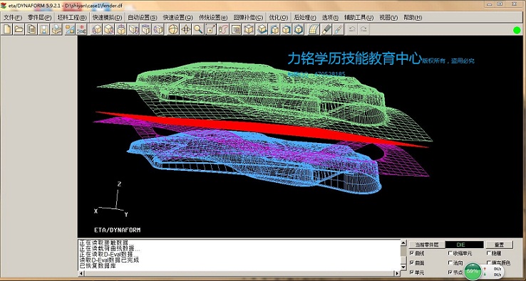Click the import (documents) icon
This screenshot has width=526, height=281.
[x=31, y=29]
